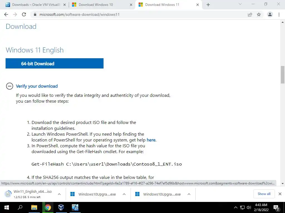Collapse the Verify your download section
The height and width of the screenshot is (213, 285).
9,86
